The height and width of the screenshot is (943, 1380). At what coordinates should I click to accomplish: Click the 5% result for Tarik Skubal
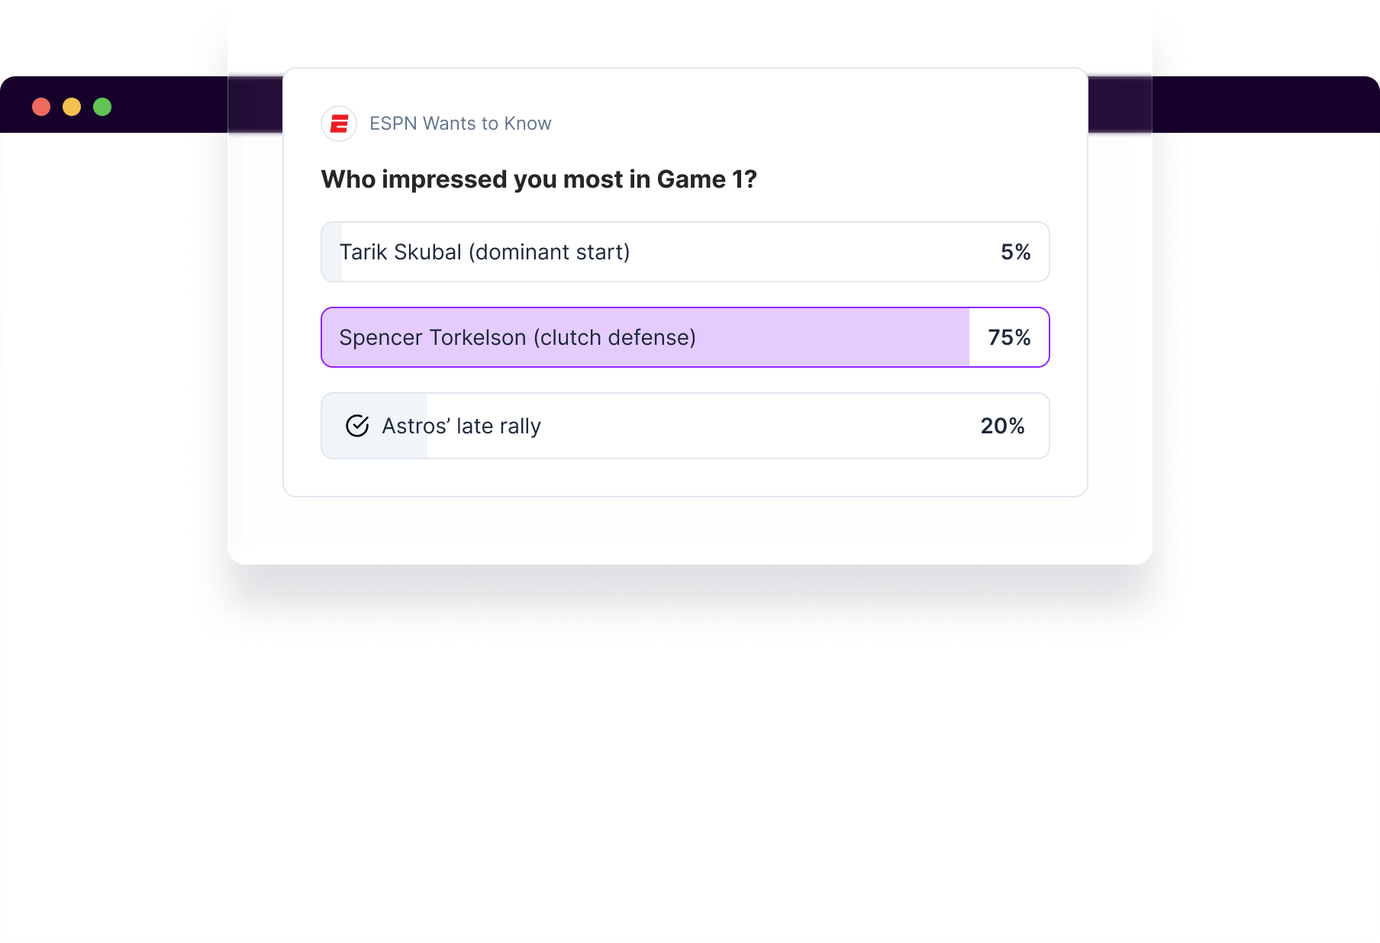1015,252
